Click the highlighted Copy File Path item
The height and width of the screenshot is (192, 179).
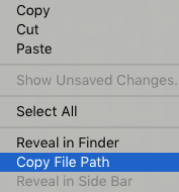(x=89, y=162)
